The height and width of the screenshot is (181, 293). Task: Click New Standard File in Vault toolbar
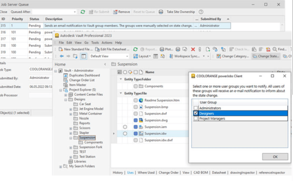(x=76, y=49)
